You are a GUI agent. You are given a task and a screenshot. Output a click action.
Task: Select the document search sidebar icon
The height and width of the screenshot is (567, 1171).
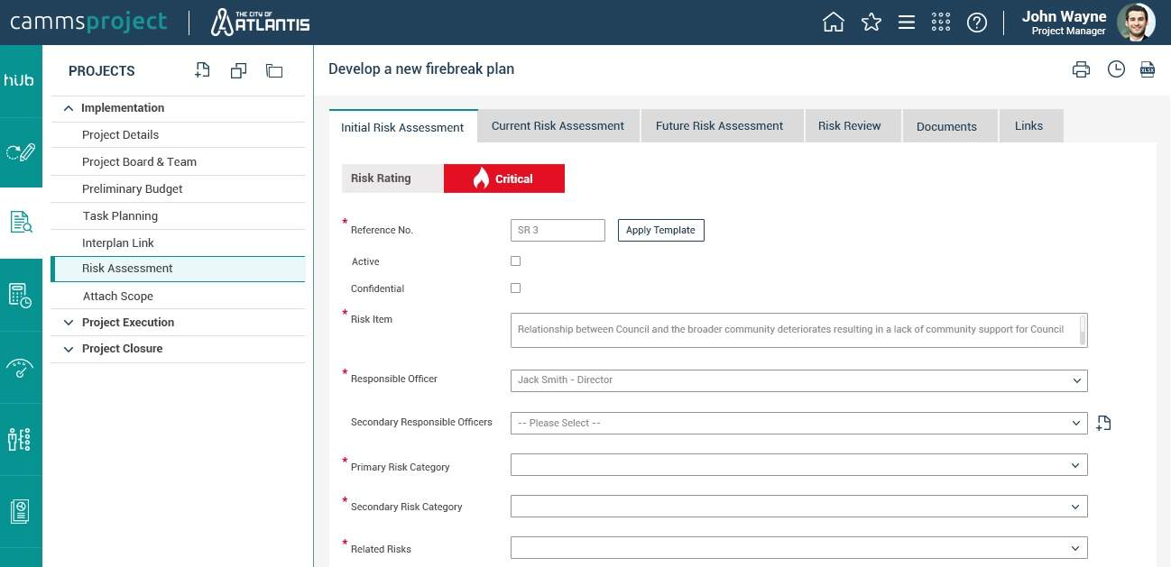(21, 222)
